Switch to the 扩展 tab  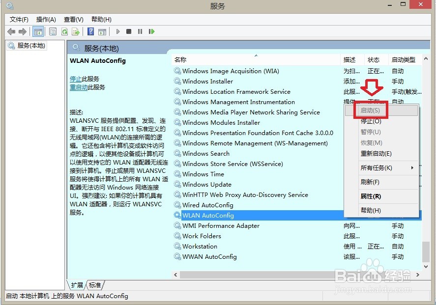[77, 285]
